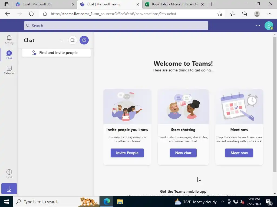Image resolution: width=277 pixels, height=207 pixels.
Task: Click Microsoft Edge on the taskbar
Action: (x=107, y=202)
